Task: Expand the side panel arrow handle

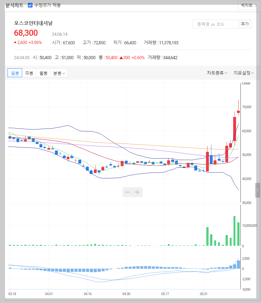Action: tap(258, 190)
